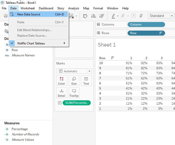175x145 pixels.
Task: Click the Measures section heading
Action: pyautogui.click(x=12, y=123)
